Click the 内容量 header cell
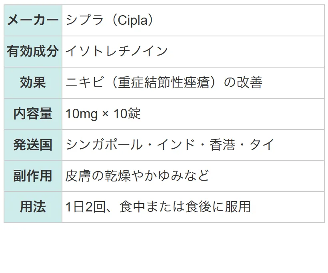The height and width of the screenshot is (273, 328). [33, 114]
